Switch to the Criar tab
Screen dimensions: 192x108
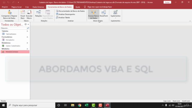pyautogui.click(x=27, y=7)
